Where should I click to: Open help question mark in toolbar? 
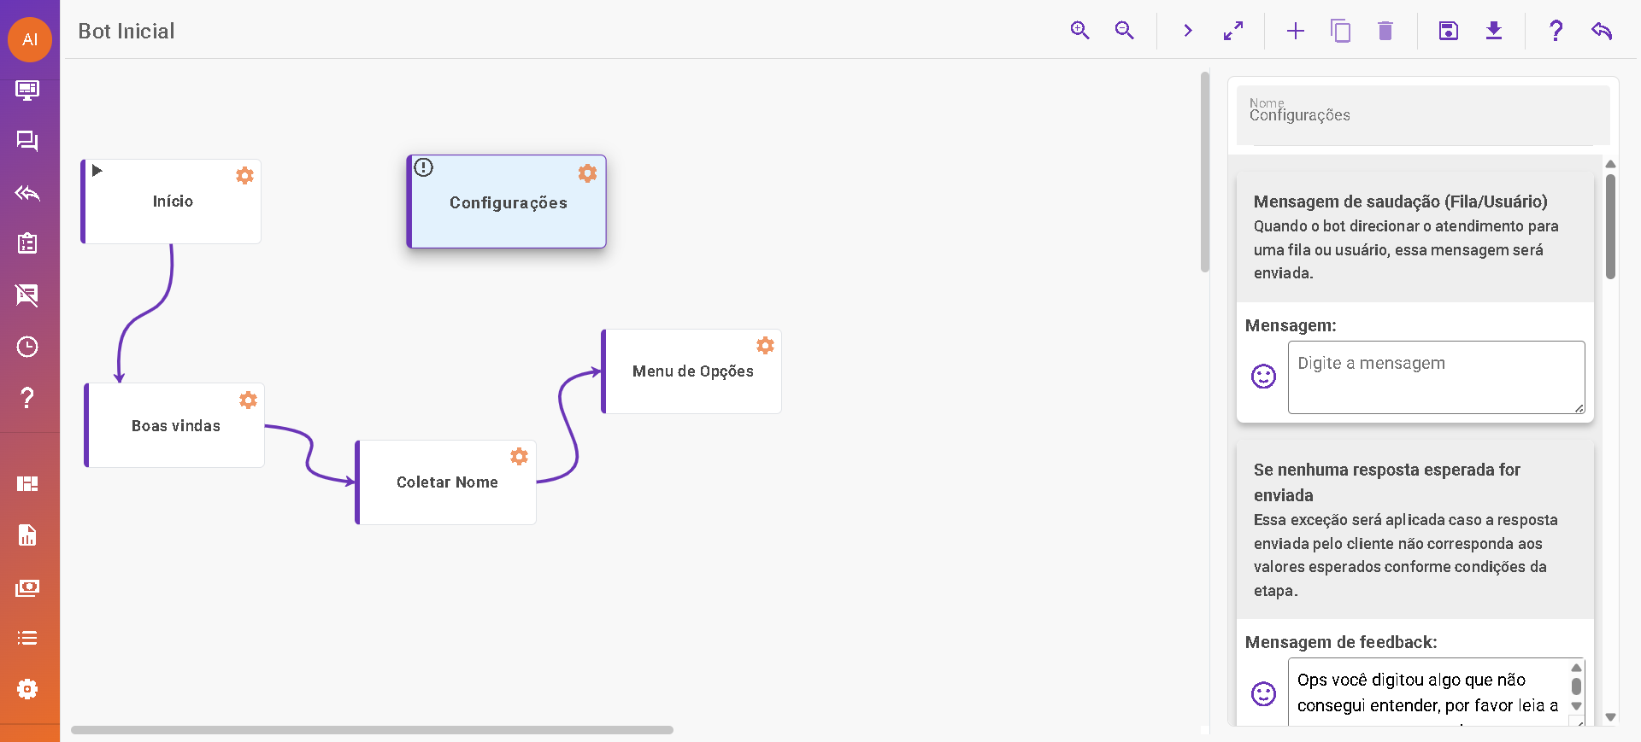(1556, 31)
